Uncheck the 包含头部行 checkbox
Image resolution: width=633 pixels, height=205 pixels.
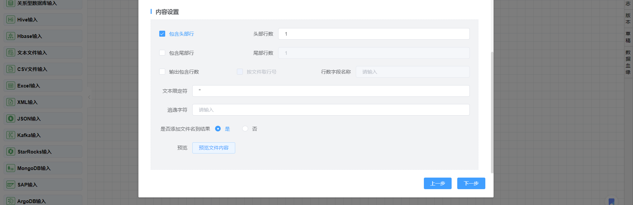point(162,34)
